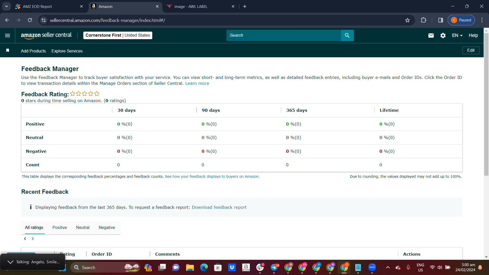Screen dimensions: 489x275
Task: Open File Explorer from the taskbar
Action: (190, 267)
